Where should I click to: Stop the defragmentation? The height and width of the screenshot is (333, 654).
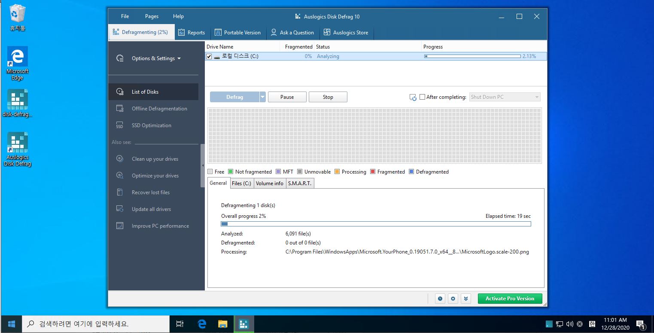pyautogui.click(x=328, y=97)
